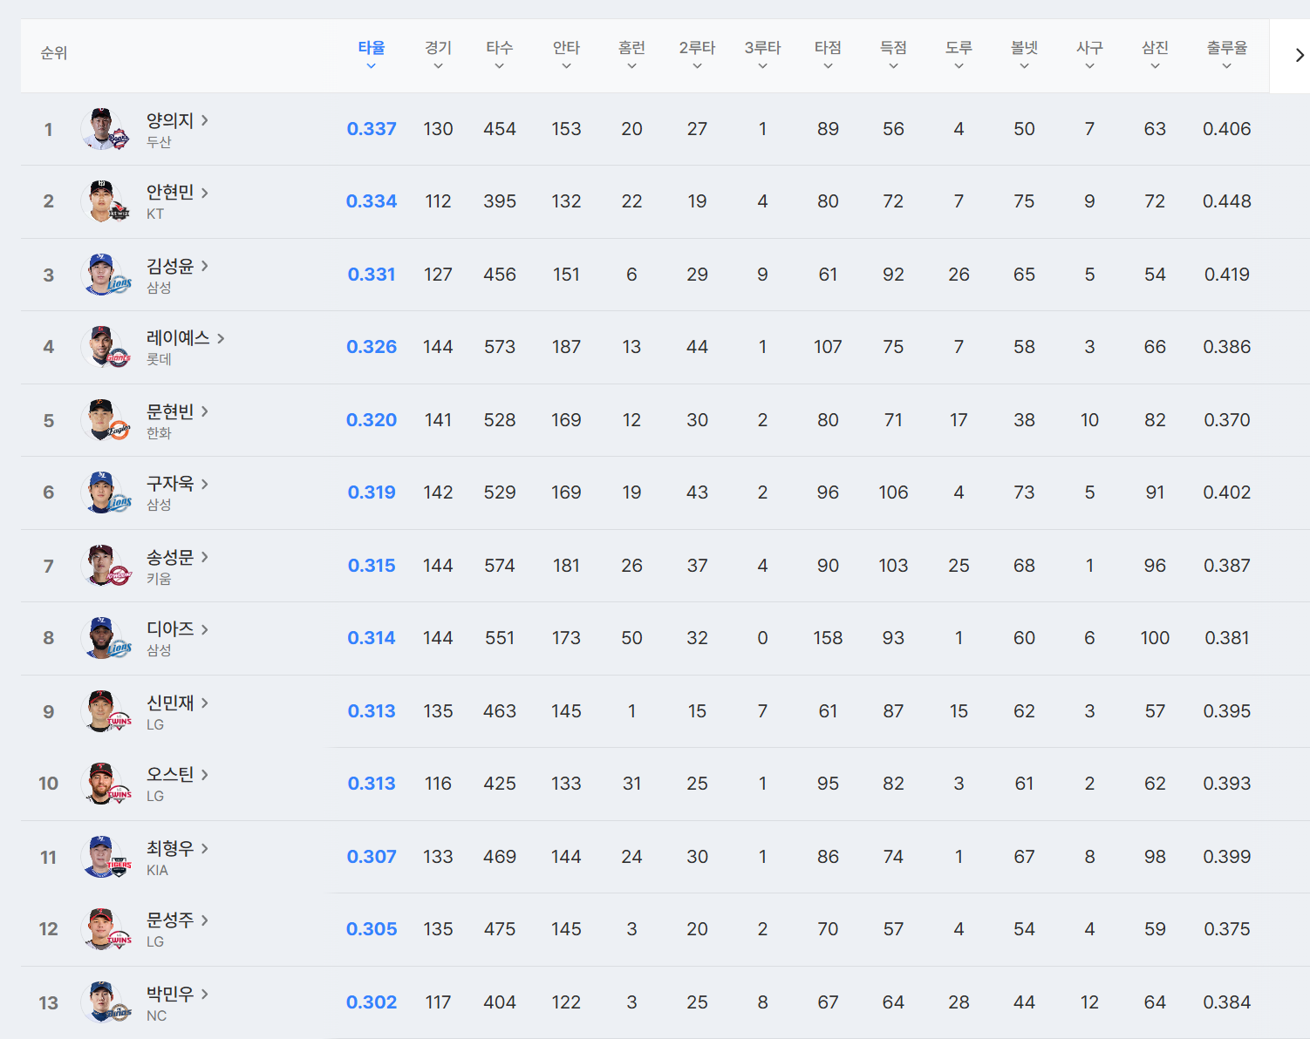The image size is (1310, 1039).
Task: Go to 신민재 player page
Action: (177, 703)
